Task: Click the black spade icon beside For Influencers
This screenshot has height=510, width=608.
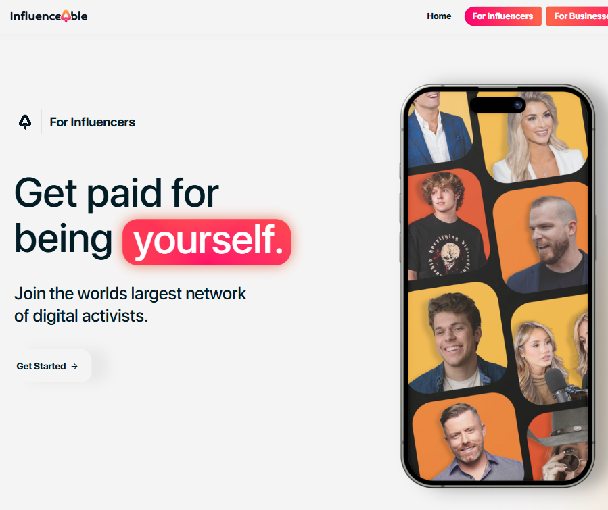Action: [x=25, y=122]
